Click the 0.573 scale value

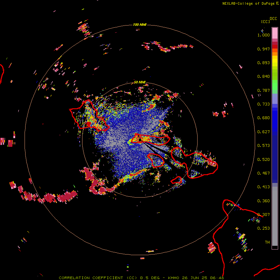pos(264,146)
